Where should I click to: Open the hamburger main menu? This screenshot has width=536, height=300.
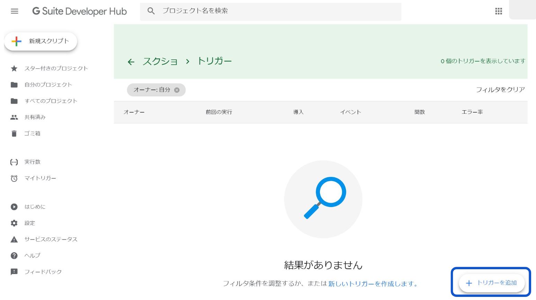(15, 11)
